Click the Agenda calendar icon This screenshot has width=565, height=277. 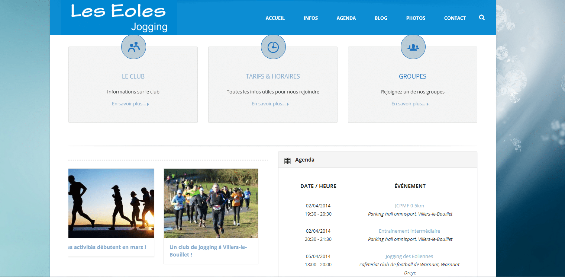click(287, 161)
